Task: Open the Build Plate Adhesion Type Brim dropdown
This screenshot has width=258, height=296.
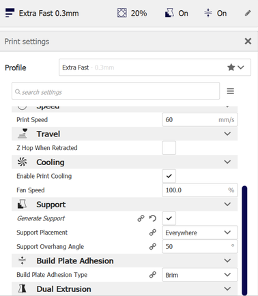Action: coord(200,275)
